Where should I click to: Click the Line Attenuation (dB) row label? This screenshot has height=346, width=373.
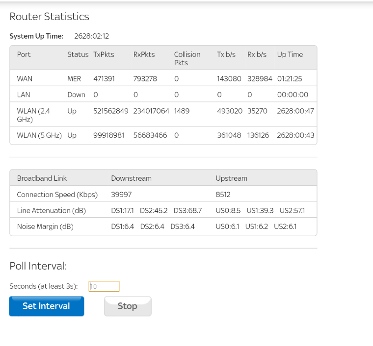(x=51, y=210)
